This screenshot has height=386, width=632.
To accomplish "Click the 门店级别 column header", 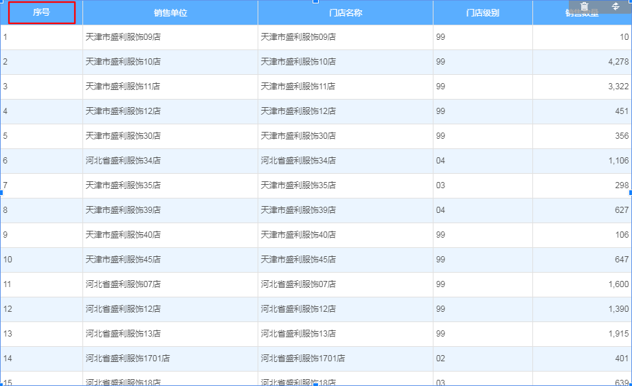I will [x=482, y=13].
